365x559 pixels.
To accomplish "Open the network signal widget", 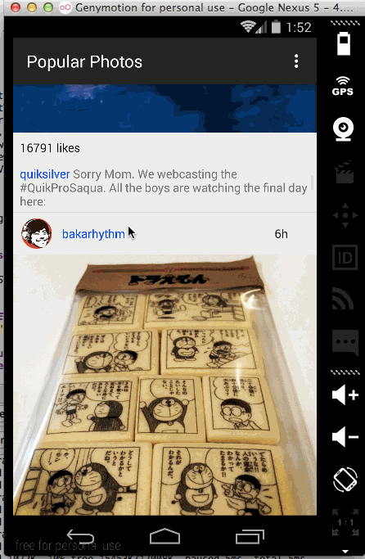I will [343, 299].
